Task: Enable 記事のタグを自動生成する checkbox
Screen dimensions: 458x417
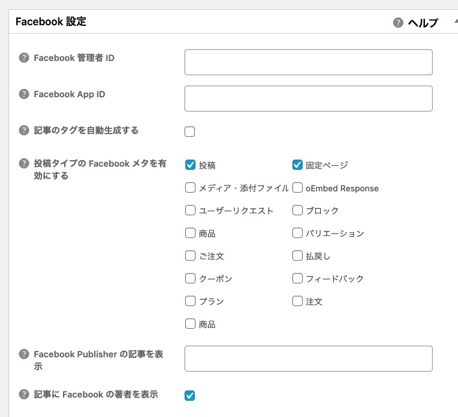Action: click(190, 132)
